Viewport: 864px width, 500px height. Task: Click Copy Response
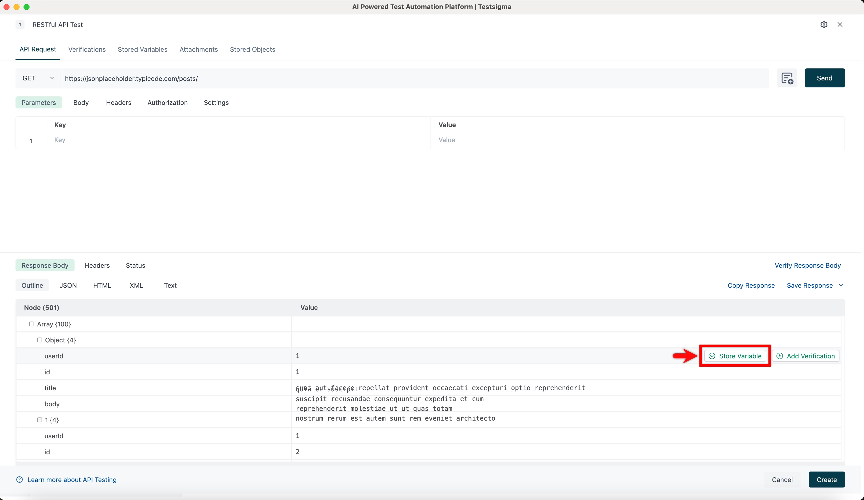(751, 285)
